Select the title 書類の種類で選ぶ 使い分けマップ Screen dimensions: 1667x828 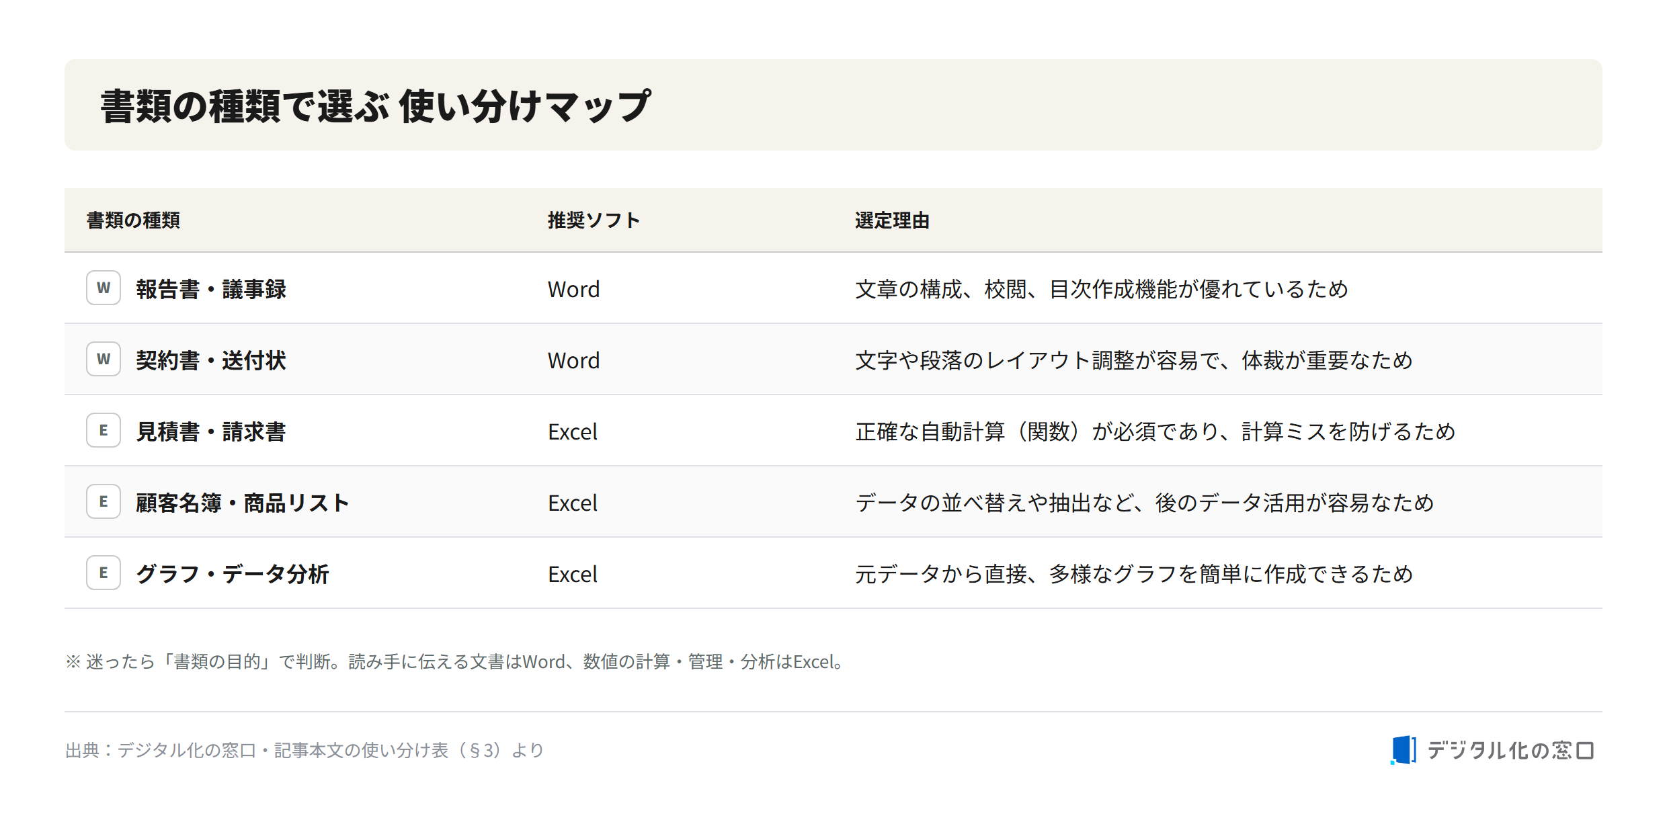point(376,106)
